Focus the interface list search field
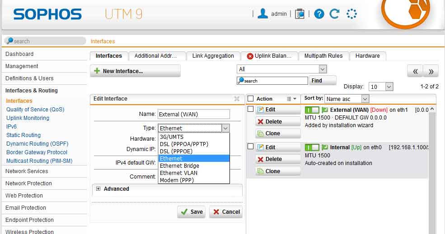This screenshot has height=234, width=445. pyautogui.click(x=272, y=81)
